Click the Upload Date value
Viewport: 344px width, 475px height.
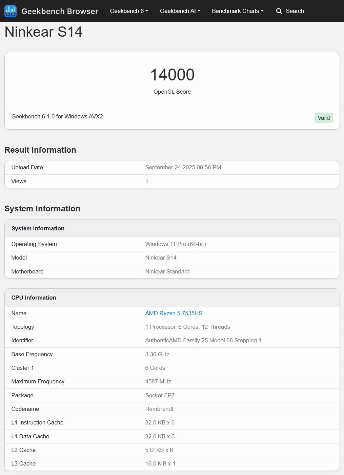coord(183,167)
